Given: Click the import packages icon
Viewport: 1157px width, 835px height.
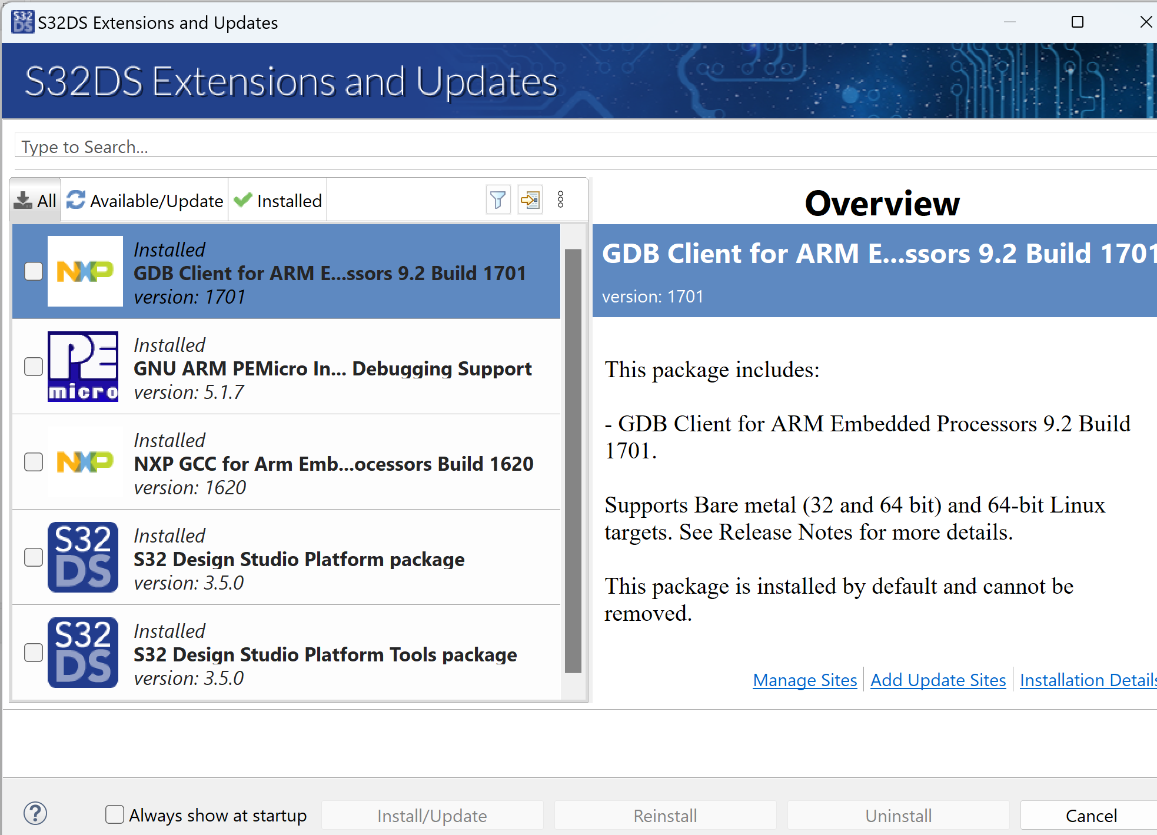Looking at the screenshot, I should 530,200.
